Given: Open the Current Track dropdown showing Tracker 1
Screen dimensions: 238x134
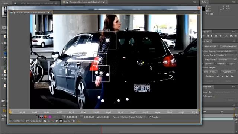Looking at the screenshot, I should pyautogui.click(x=226, y=55).
